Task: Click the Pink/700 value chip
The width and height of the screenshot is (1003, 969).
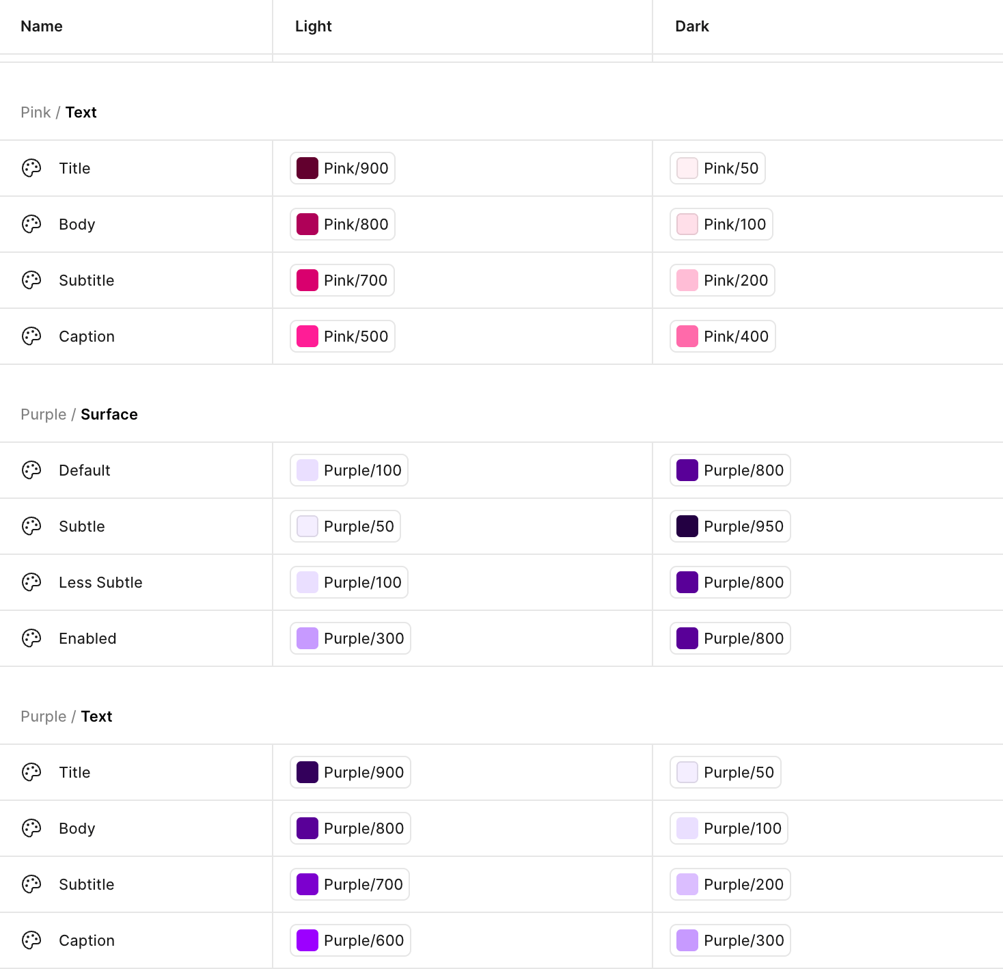Action: [342, 280]
